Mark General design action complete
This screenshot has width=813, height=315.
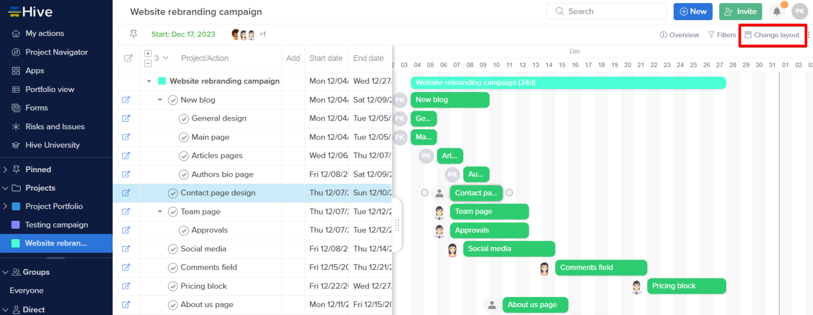(184, 119)
